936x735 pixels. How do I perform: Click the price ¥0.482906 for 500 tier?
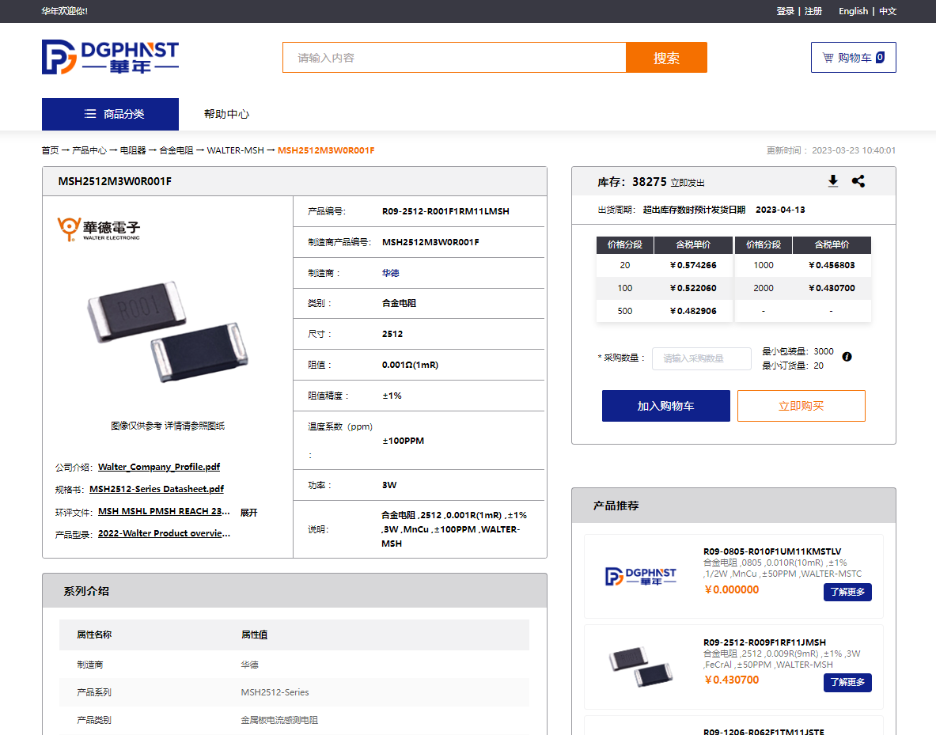click(693, 311)
